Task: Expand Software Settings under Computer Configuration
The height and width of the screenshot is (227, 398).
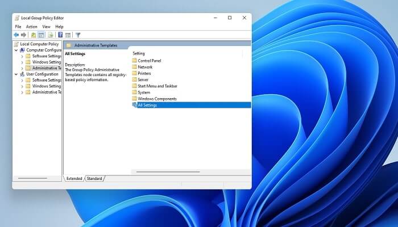Action: [22, 56]
